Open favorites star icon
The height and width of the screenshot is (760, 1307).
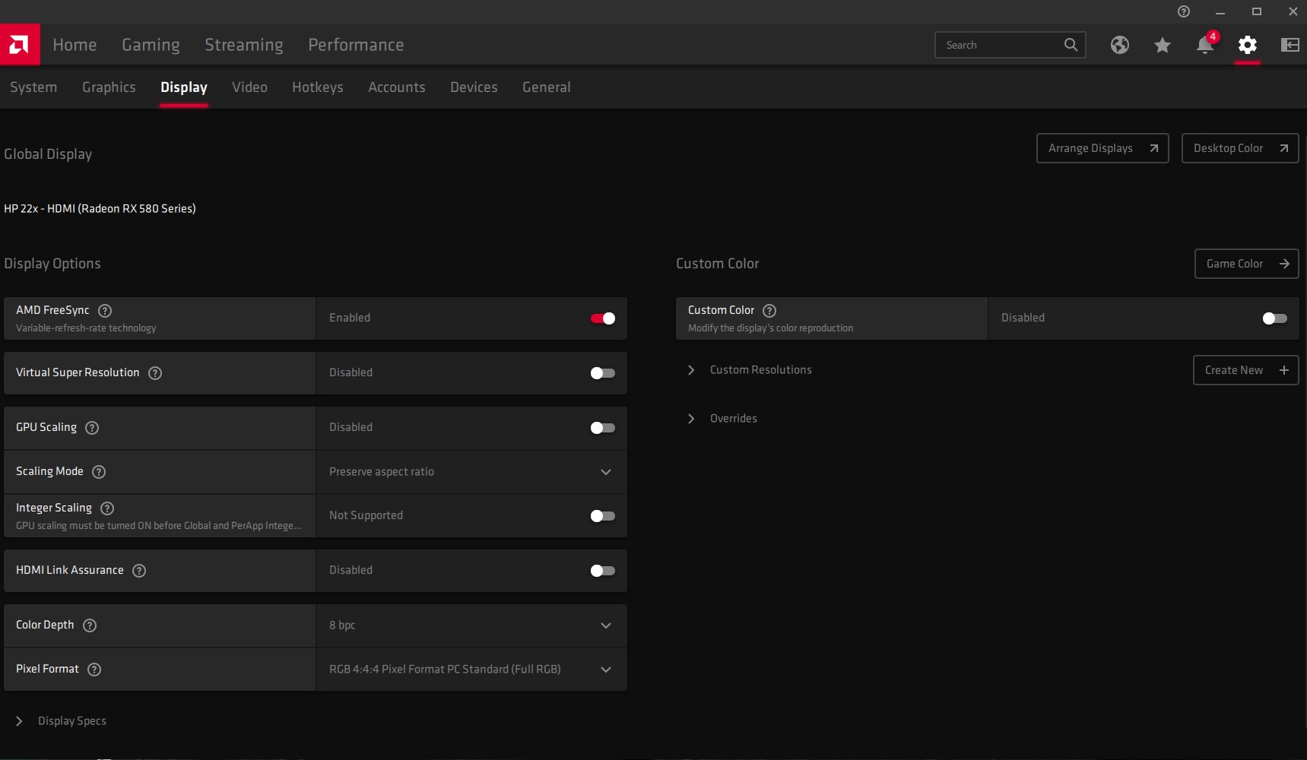pyautogui.click(x=1162, y=45)
